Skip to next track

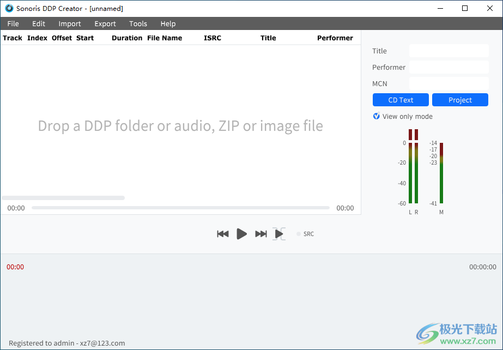coord(260,234)
